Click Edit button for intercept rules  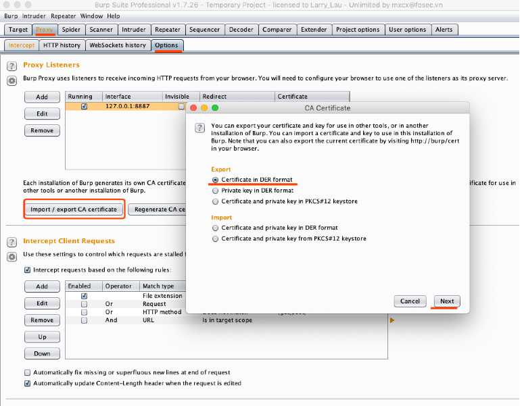coord(42,303)
